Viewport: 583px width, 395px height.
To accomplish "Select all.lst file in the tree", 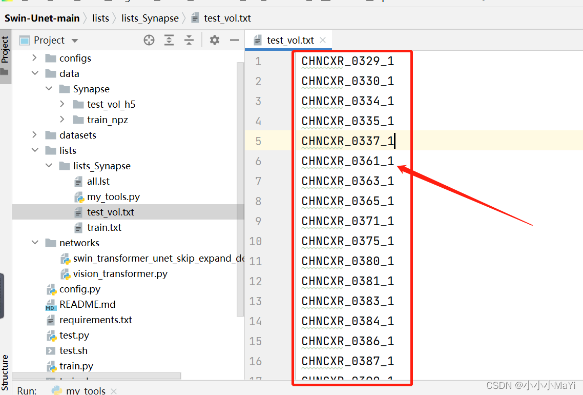I will pos(98,181).
